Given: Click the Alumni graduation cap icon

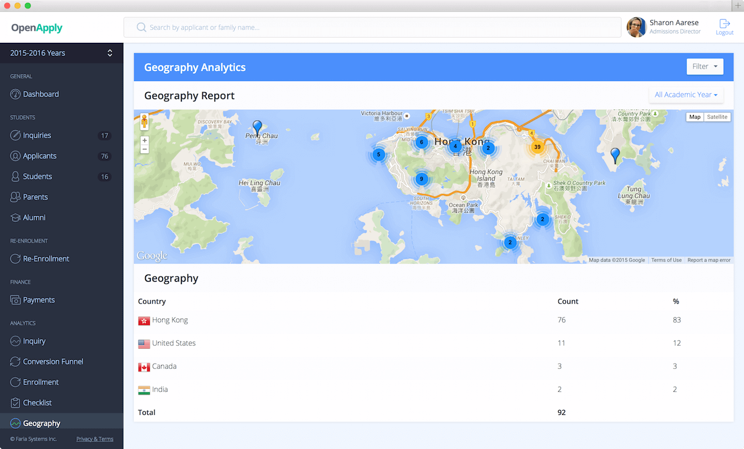Looking at the screenshot, I should [x=16, y=218].
